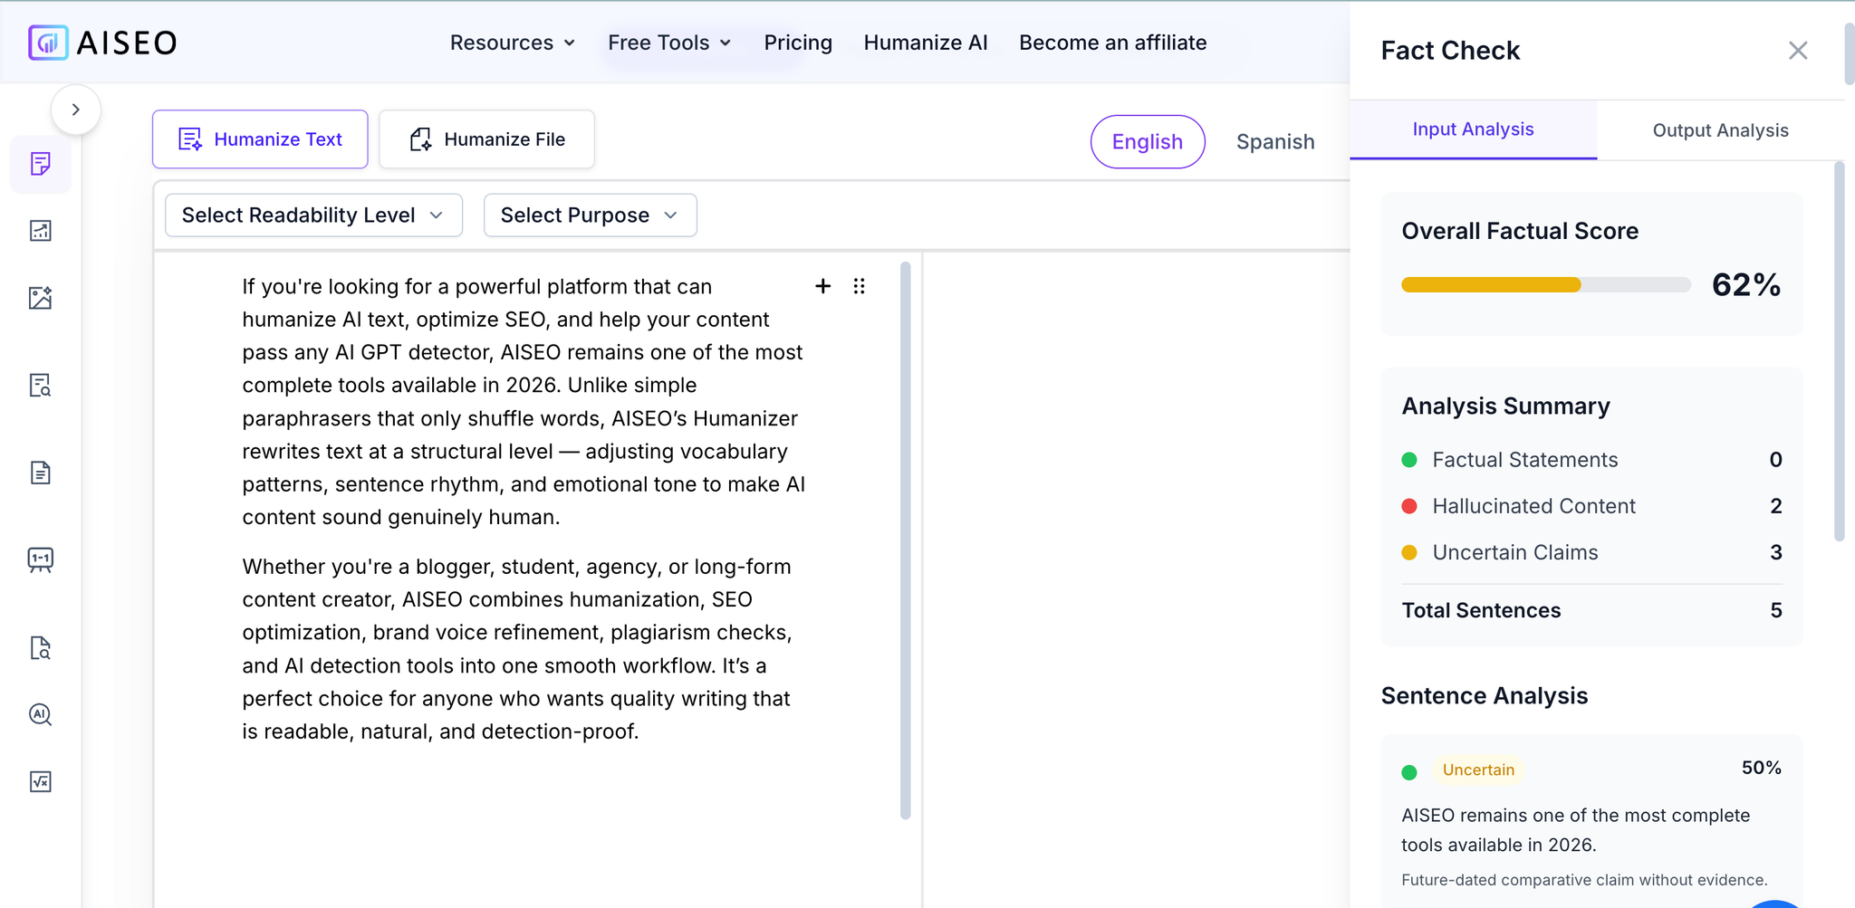Go to the Pricing page
The image size is (1855, 908).
click(x=798, y=43)
